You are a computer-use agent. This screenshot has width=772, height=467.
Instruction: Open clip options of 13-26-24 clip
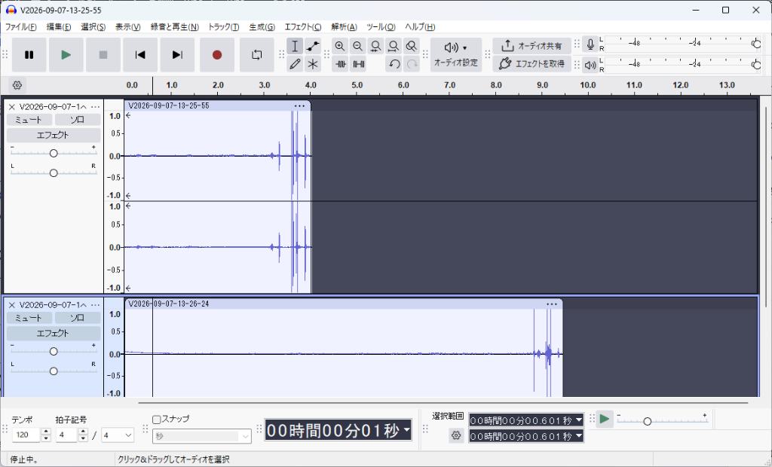tap(551, 304)
